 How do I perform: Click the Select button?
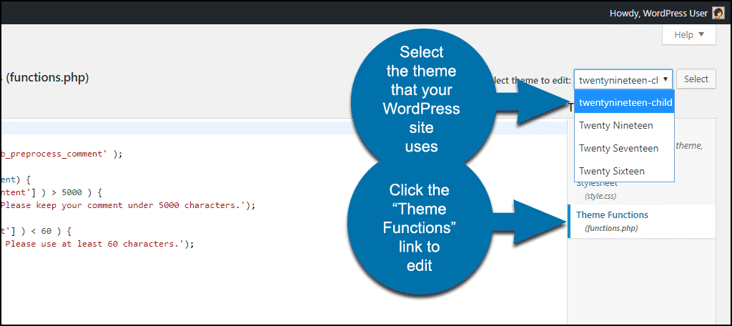696,79
